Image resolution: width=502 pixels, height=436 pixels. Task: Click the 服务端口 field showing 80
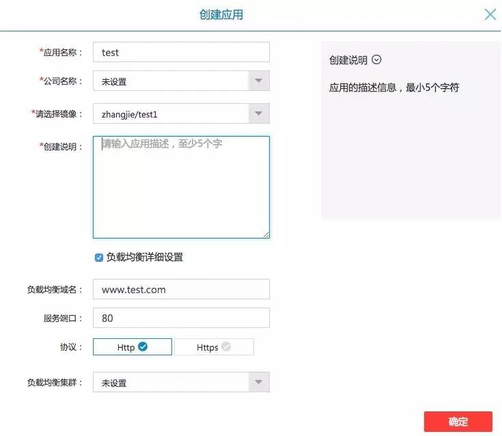click(181, 318)
